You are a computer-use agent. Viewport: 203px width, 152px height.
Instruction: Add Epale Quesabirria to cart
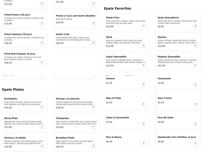(195, 26)
